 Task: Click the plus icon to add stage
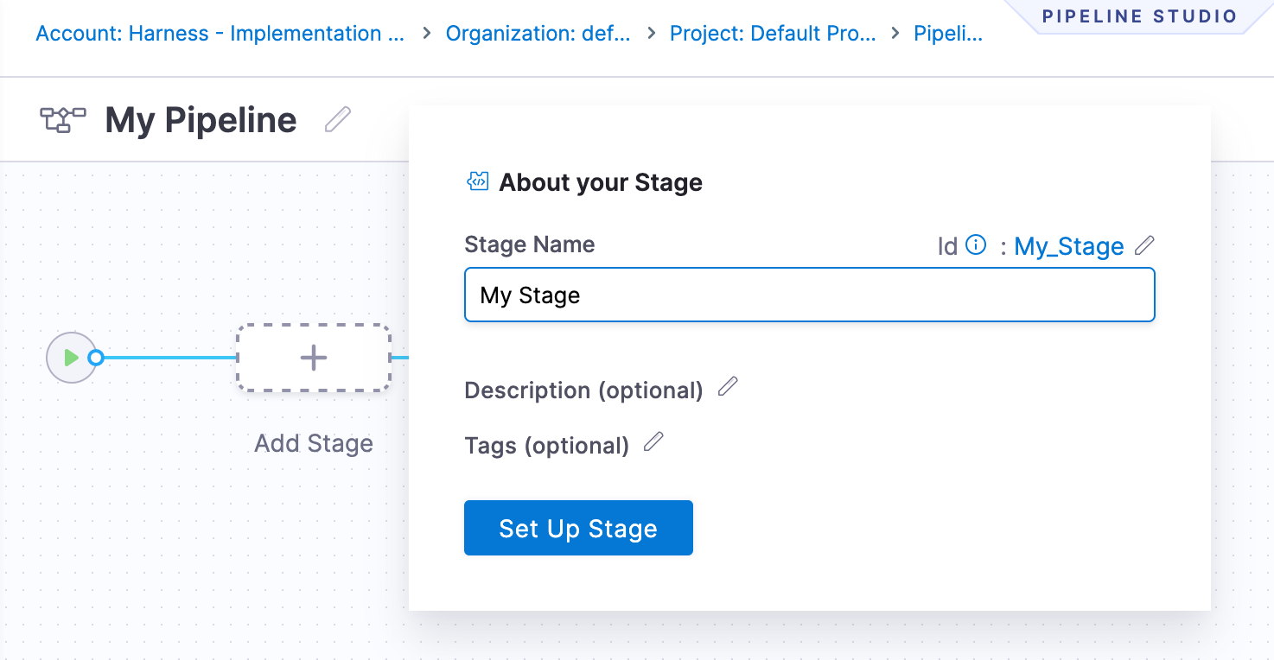click(314, 358)
